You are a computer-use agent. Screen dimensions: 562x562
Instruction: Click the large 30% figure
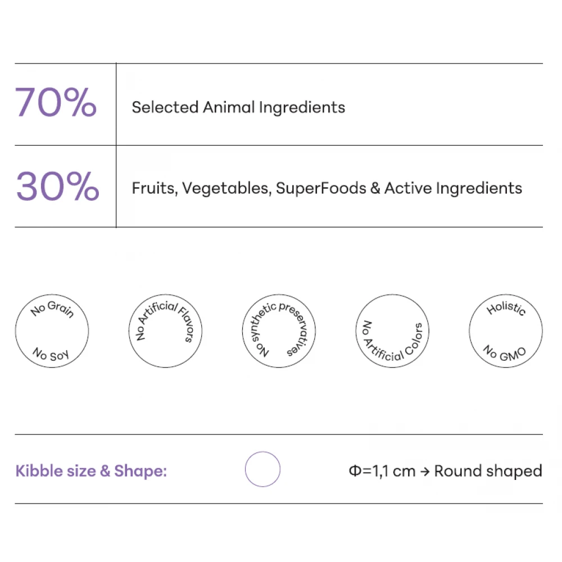57,187
